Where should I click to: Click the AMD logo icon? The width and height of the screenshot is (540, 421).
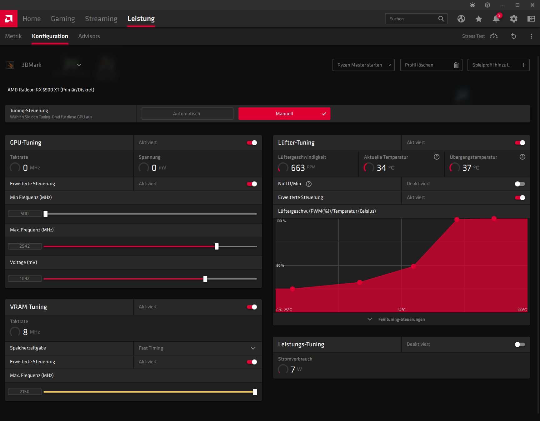click(x=9, y=19)
